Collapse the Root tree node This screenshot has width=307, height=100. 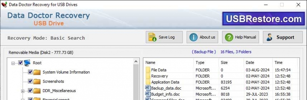click(x=13, y=63)
